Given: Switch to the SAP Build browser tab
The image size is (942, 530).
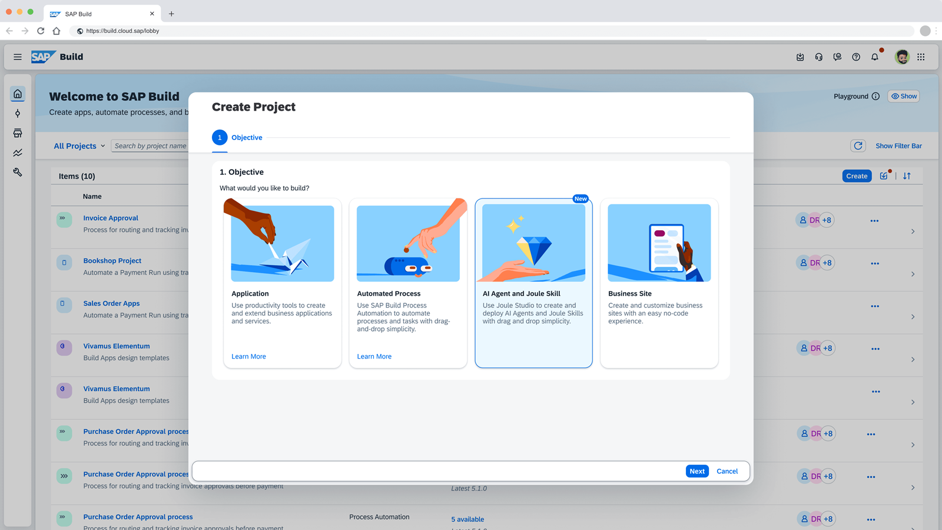Looking at the screenshot, I should (x=101, y=14).
